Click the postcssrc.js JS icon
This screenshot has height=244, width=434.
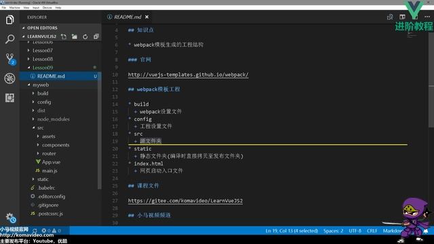coord(33,213)
